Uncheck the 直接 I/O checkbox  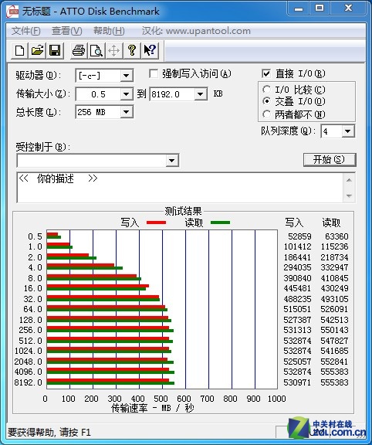pyautogui.click(x=266, y=74)
